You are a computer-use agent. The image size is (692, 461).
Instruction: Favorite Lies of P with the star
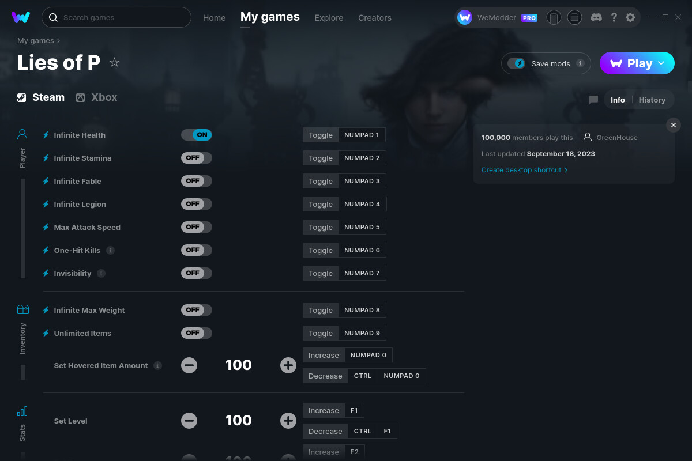[115, 62]
